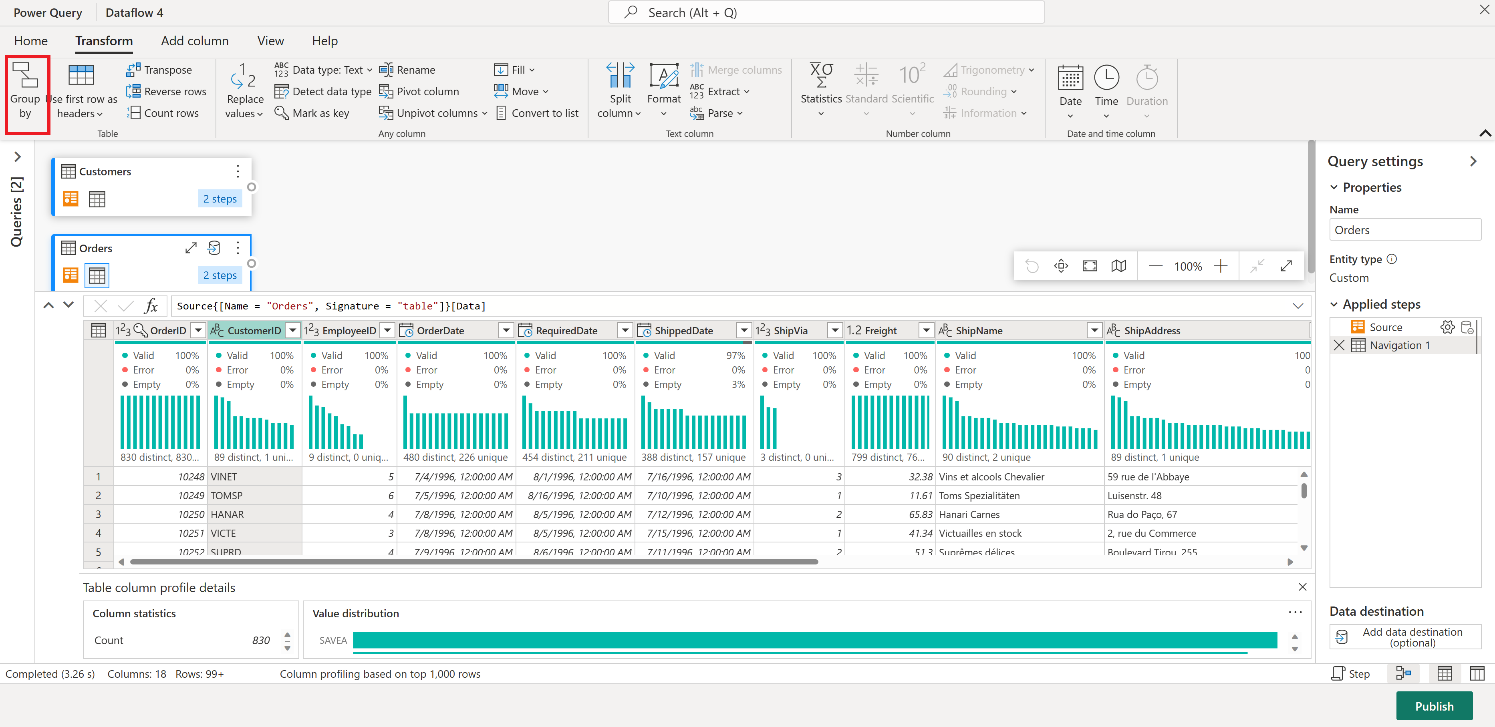Click the Mark as key icon

point(282,113)
